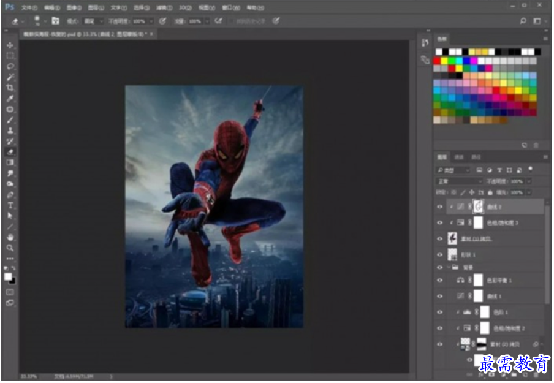Hide the 形状 1 layer
554x383 pixels.
pos(440,254)
